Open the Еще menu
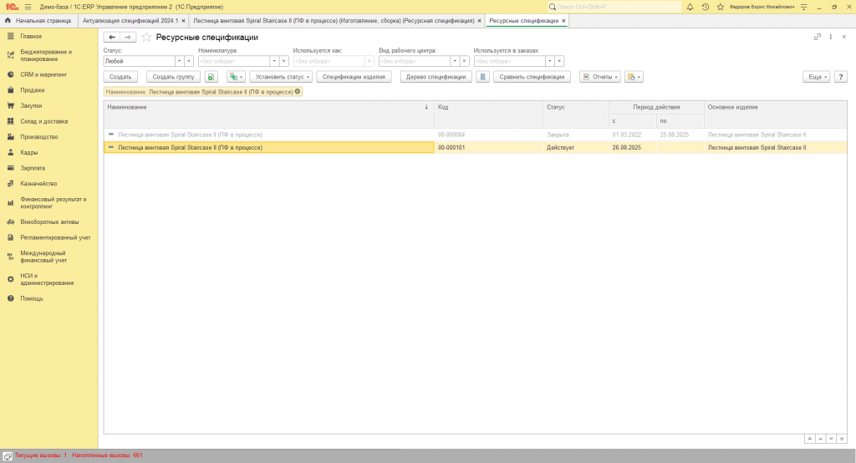The height and width of the screenshot is (463, 856). [817, 77]
